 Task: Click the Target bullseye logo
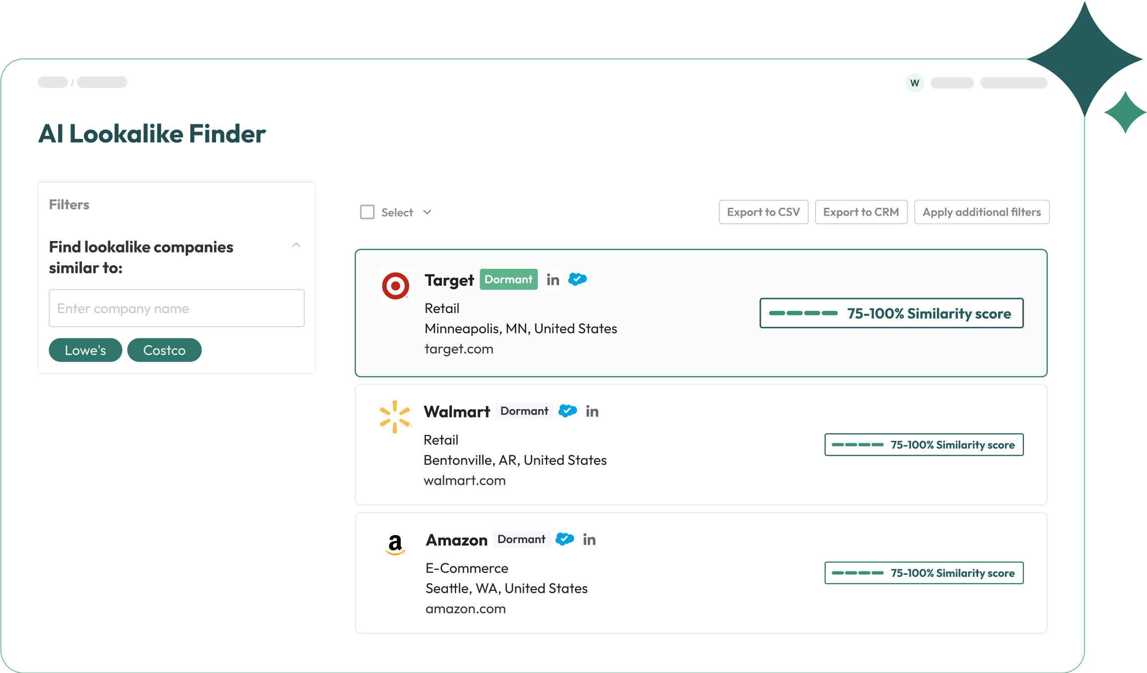[395, 286]
